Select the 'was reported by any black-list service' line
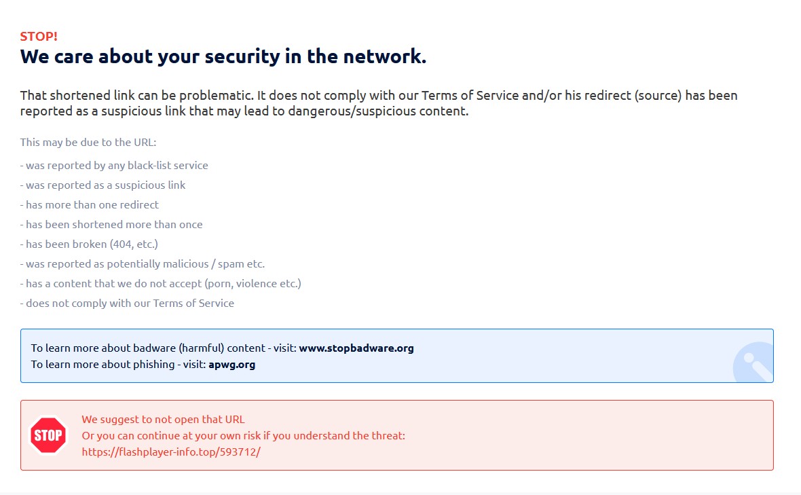This screenshot has height=495, width=801. click(x=114, y=165)
